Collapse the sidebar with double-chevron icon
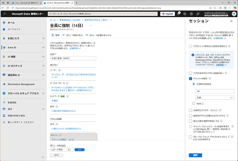 click(43, 157)
